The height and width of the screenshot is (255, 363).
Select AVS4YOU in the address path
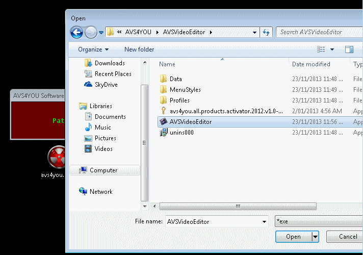pos(138,32)
